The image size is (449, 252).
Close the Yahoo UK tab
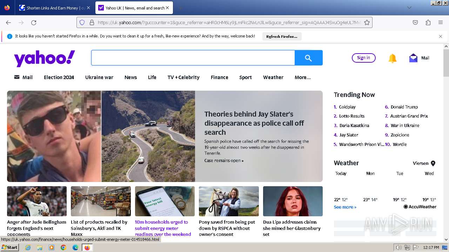(x=167, y=8)
